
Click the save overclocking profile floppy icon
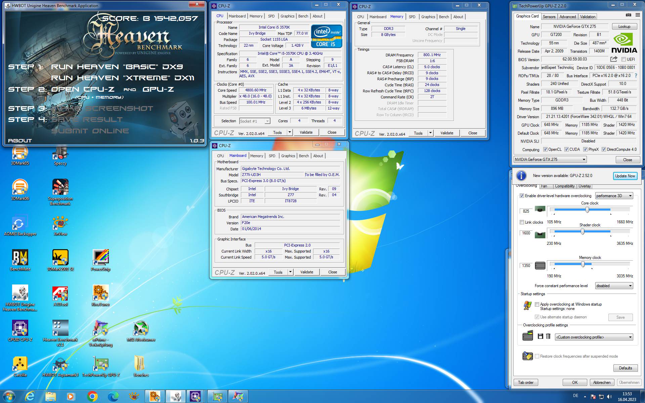pos(540,336)
